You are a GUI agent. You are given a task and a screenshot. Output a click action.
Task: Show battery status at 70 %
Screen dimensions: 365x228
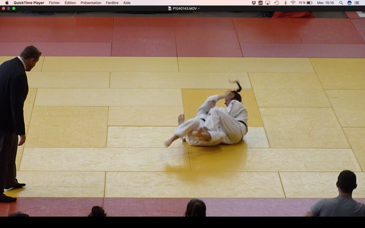[x=305, y=3]
